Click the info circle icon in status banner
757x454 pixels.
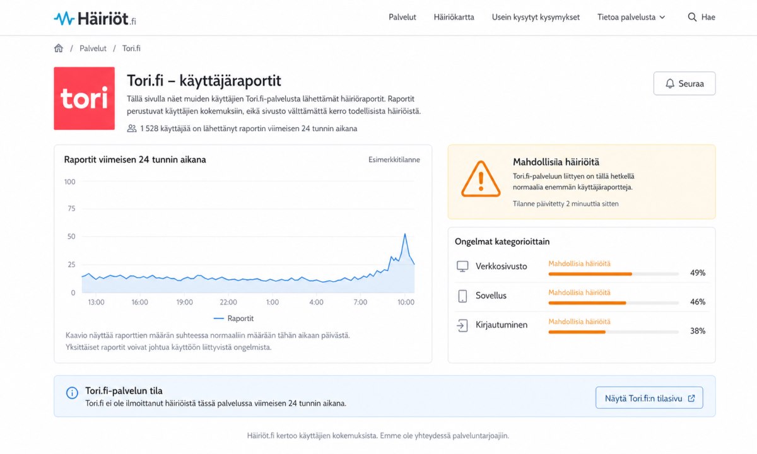pyautogui.click(x=72, y=393)
